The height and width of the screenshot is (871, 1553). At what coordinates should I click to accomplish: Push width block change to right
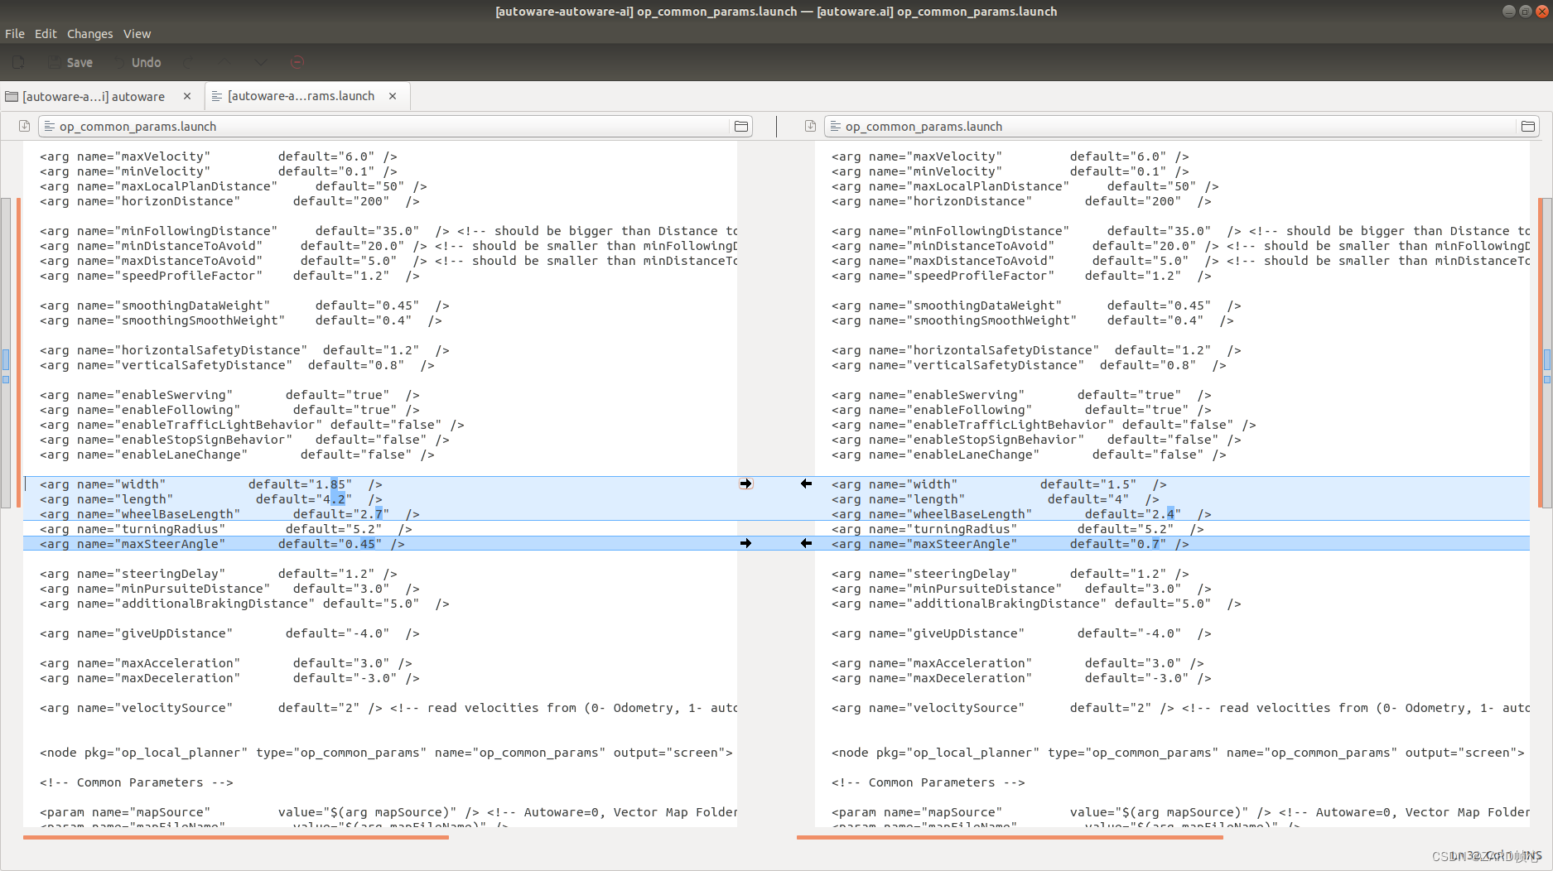click(x=746, y=484)
